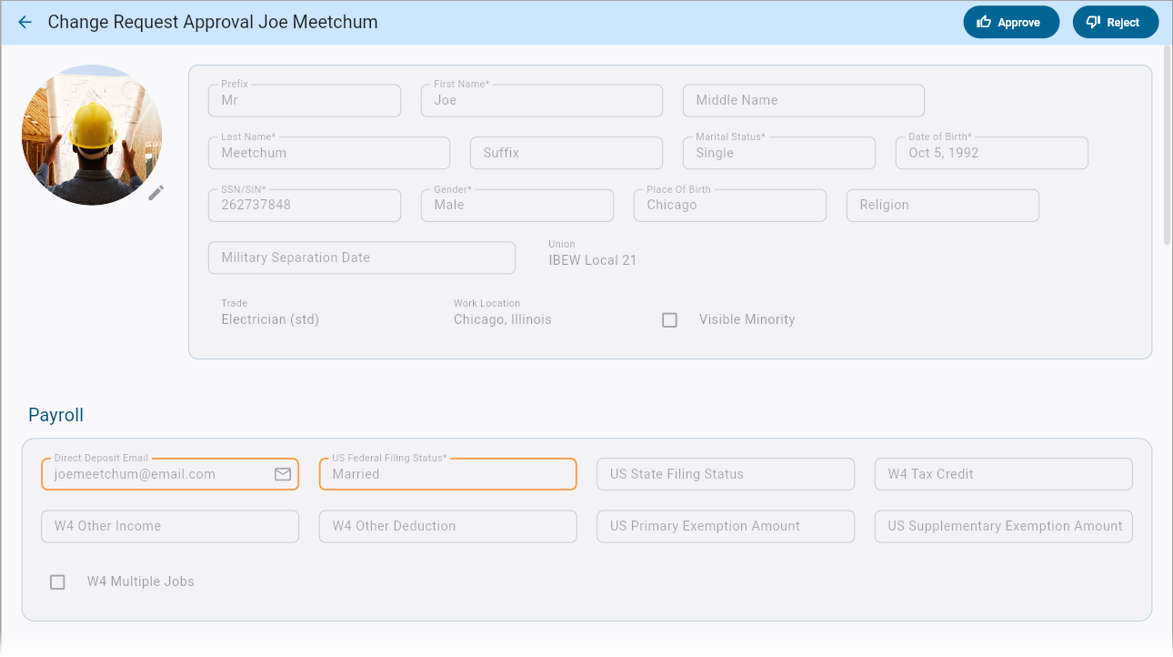Click the SSN/SIN input field
Screen dimensions: 1173x657
(x=304, y=206)
